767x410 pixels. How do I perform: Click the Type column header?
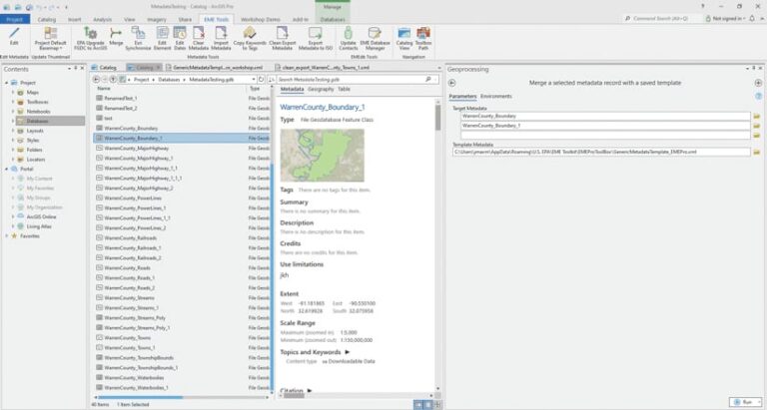[x=255, y=89]
